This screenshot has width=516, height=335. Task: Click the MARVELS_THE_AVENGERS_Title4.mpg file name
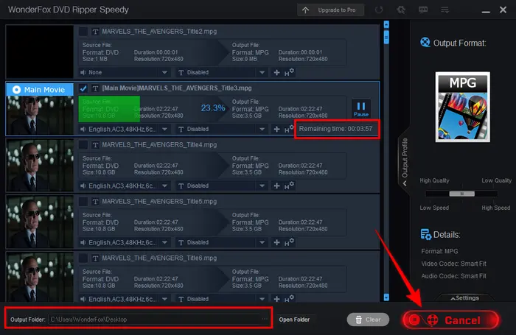tap(159, 145)
